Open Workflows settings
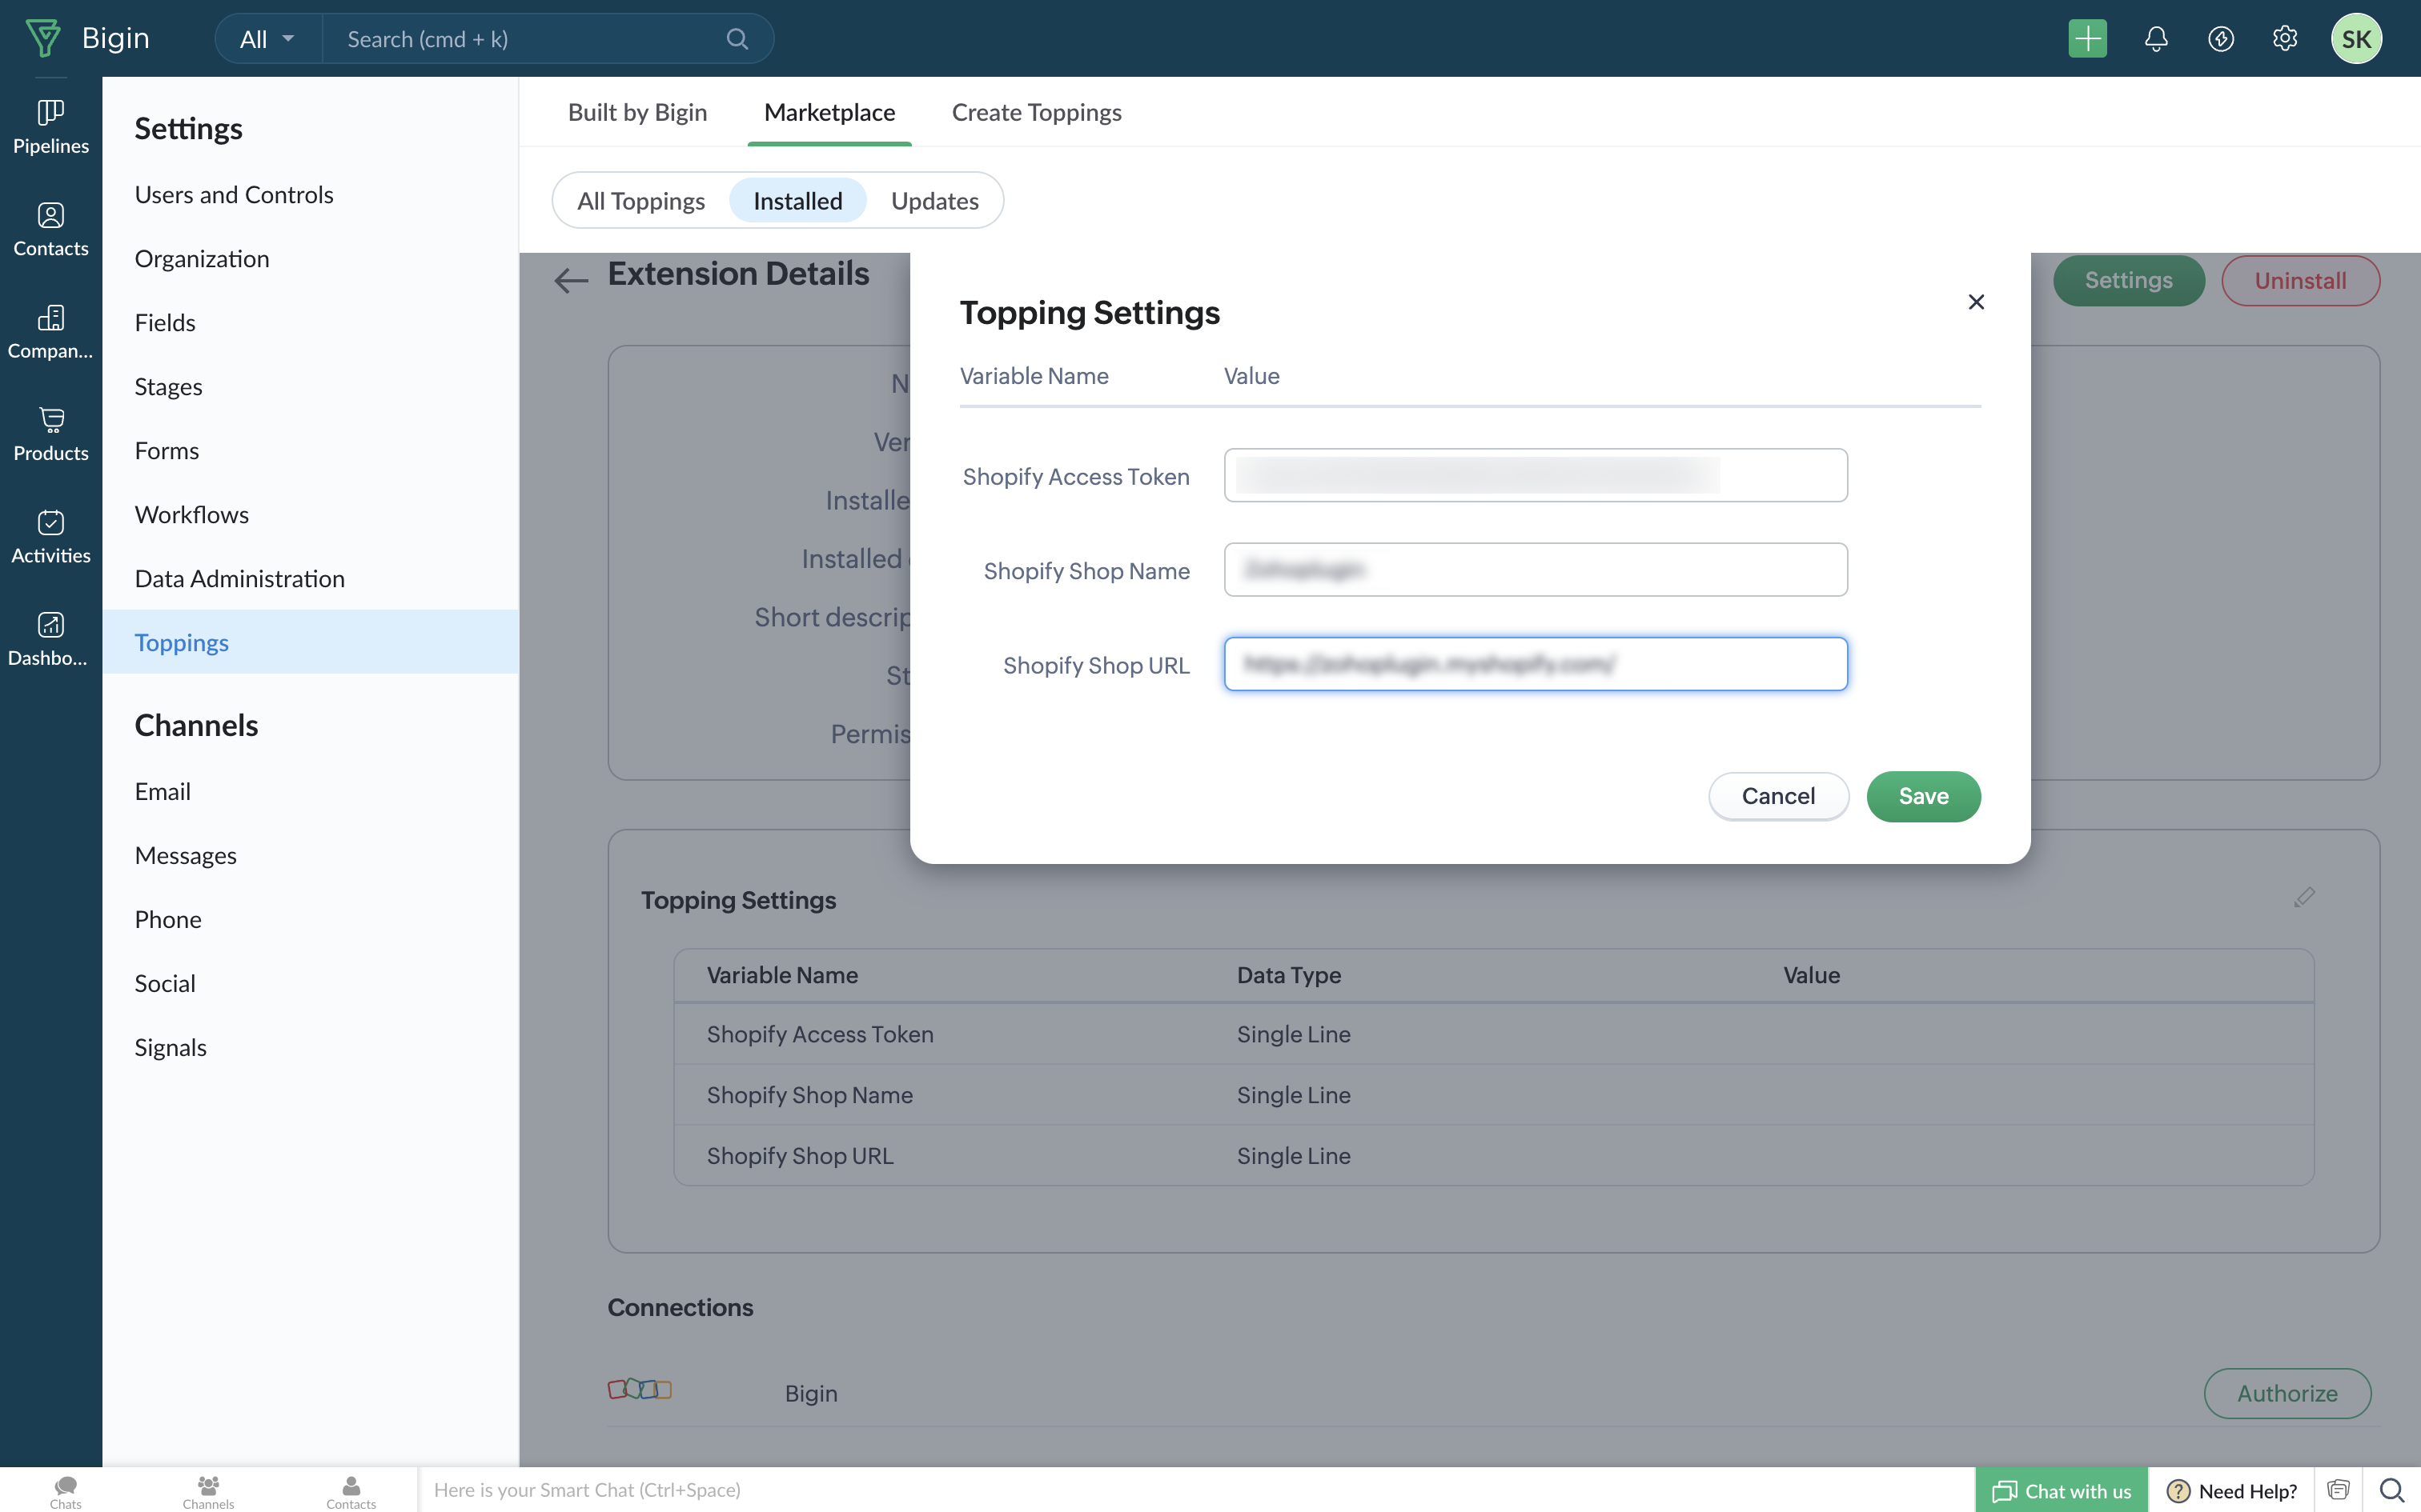Screen dimensions: 2421x1512 point(310,514)
